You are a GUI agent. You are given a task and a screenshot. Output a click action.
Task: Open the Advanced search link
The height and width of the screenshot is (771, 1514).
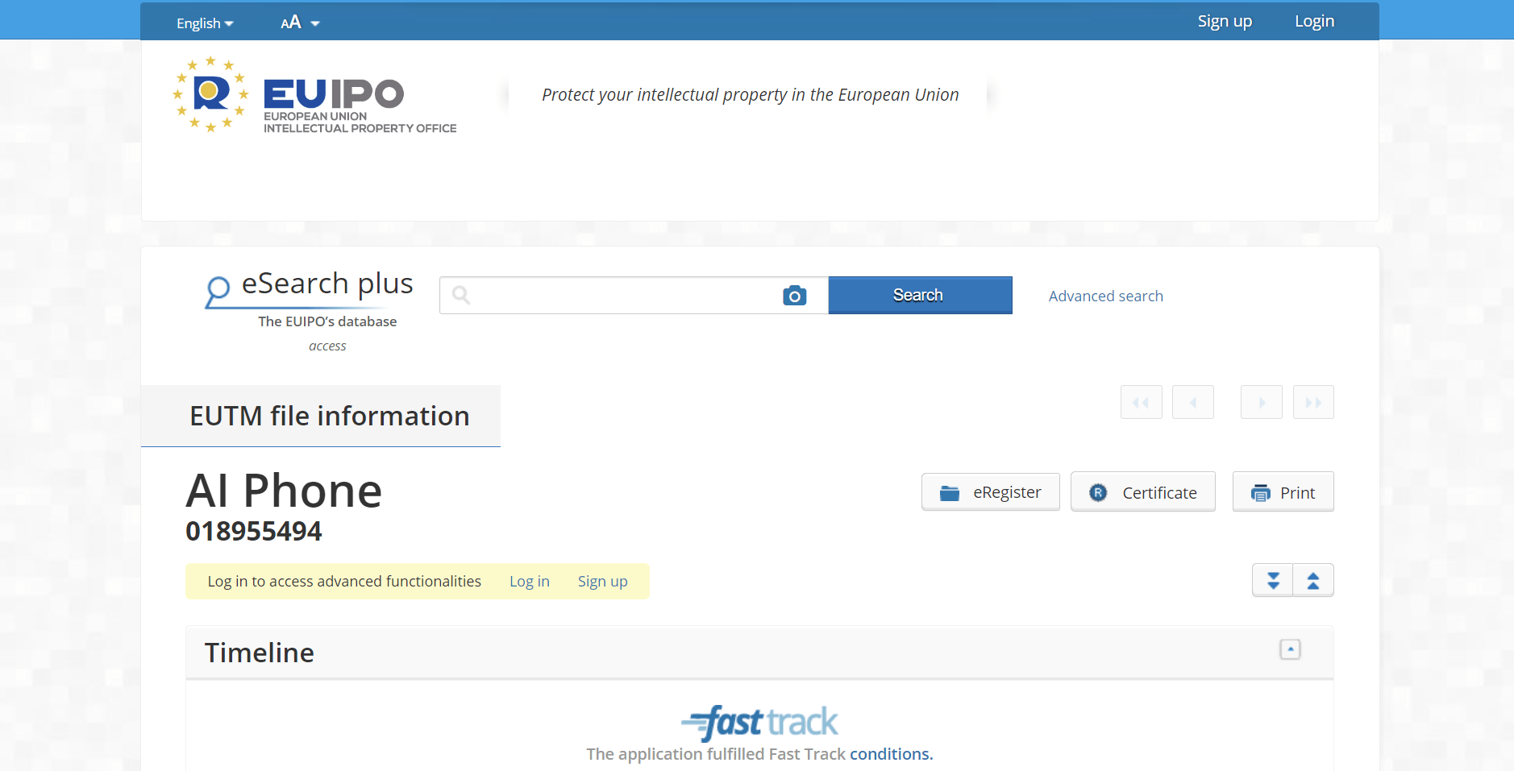(x=1105, y=296)
